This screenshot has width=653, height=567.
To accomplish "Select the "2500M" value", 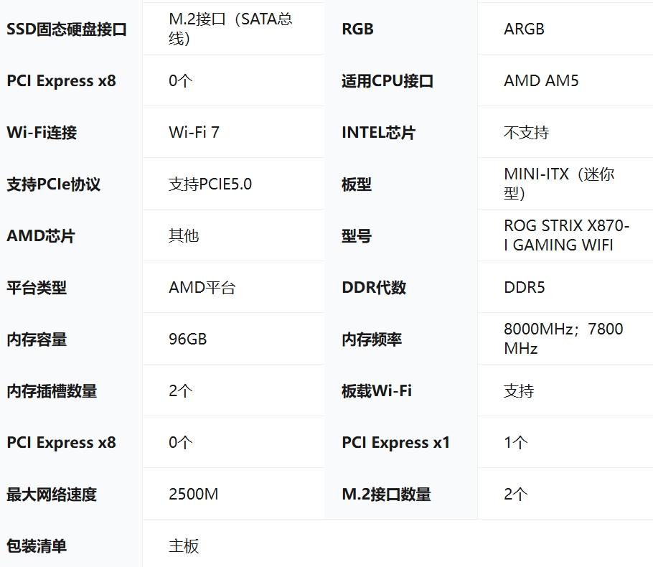I will coord(193,494).
